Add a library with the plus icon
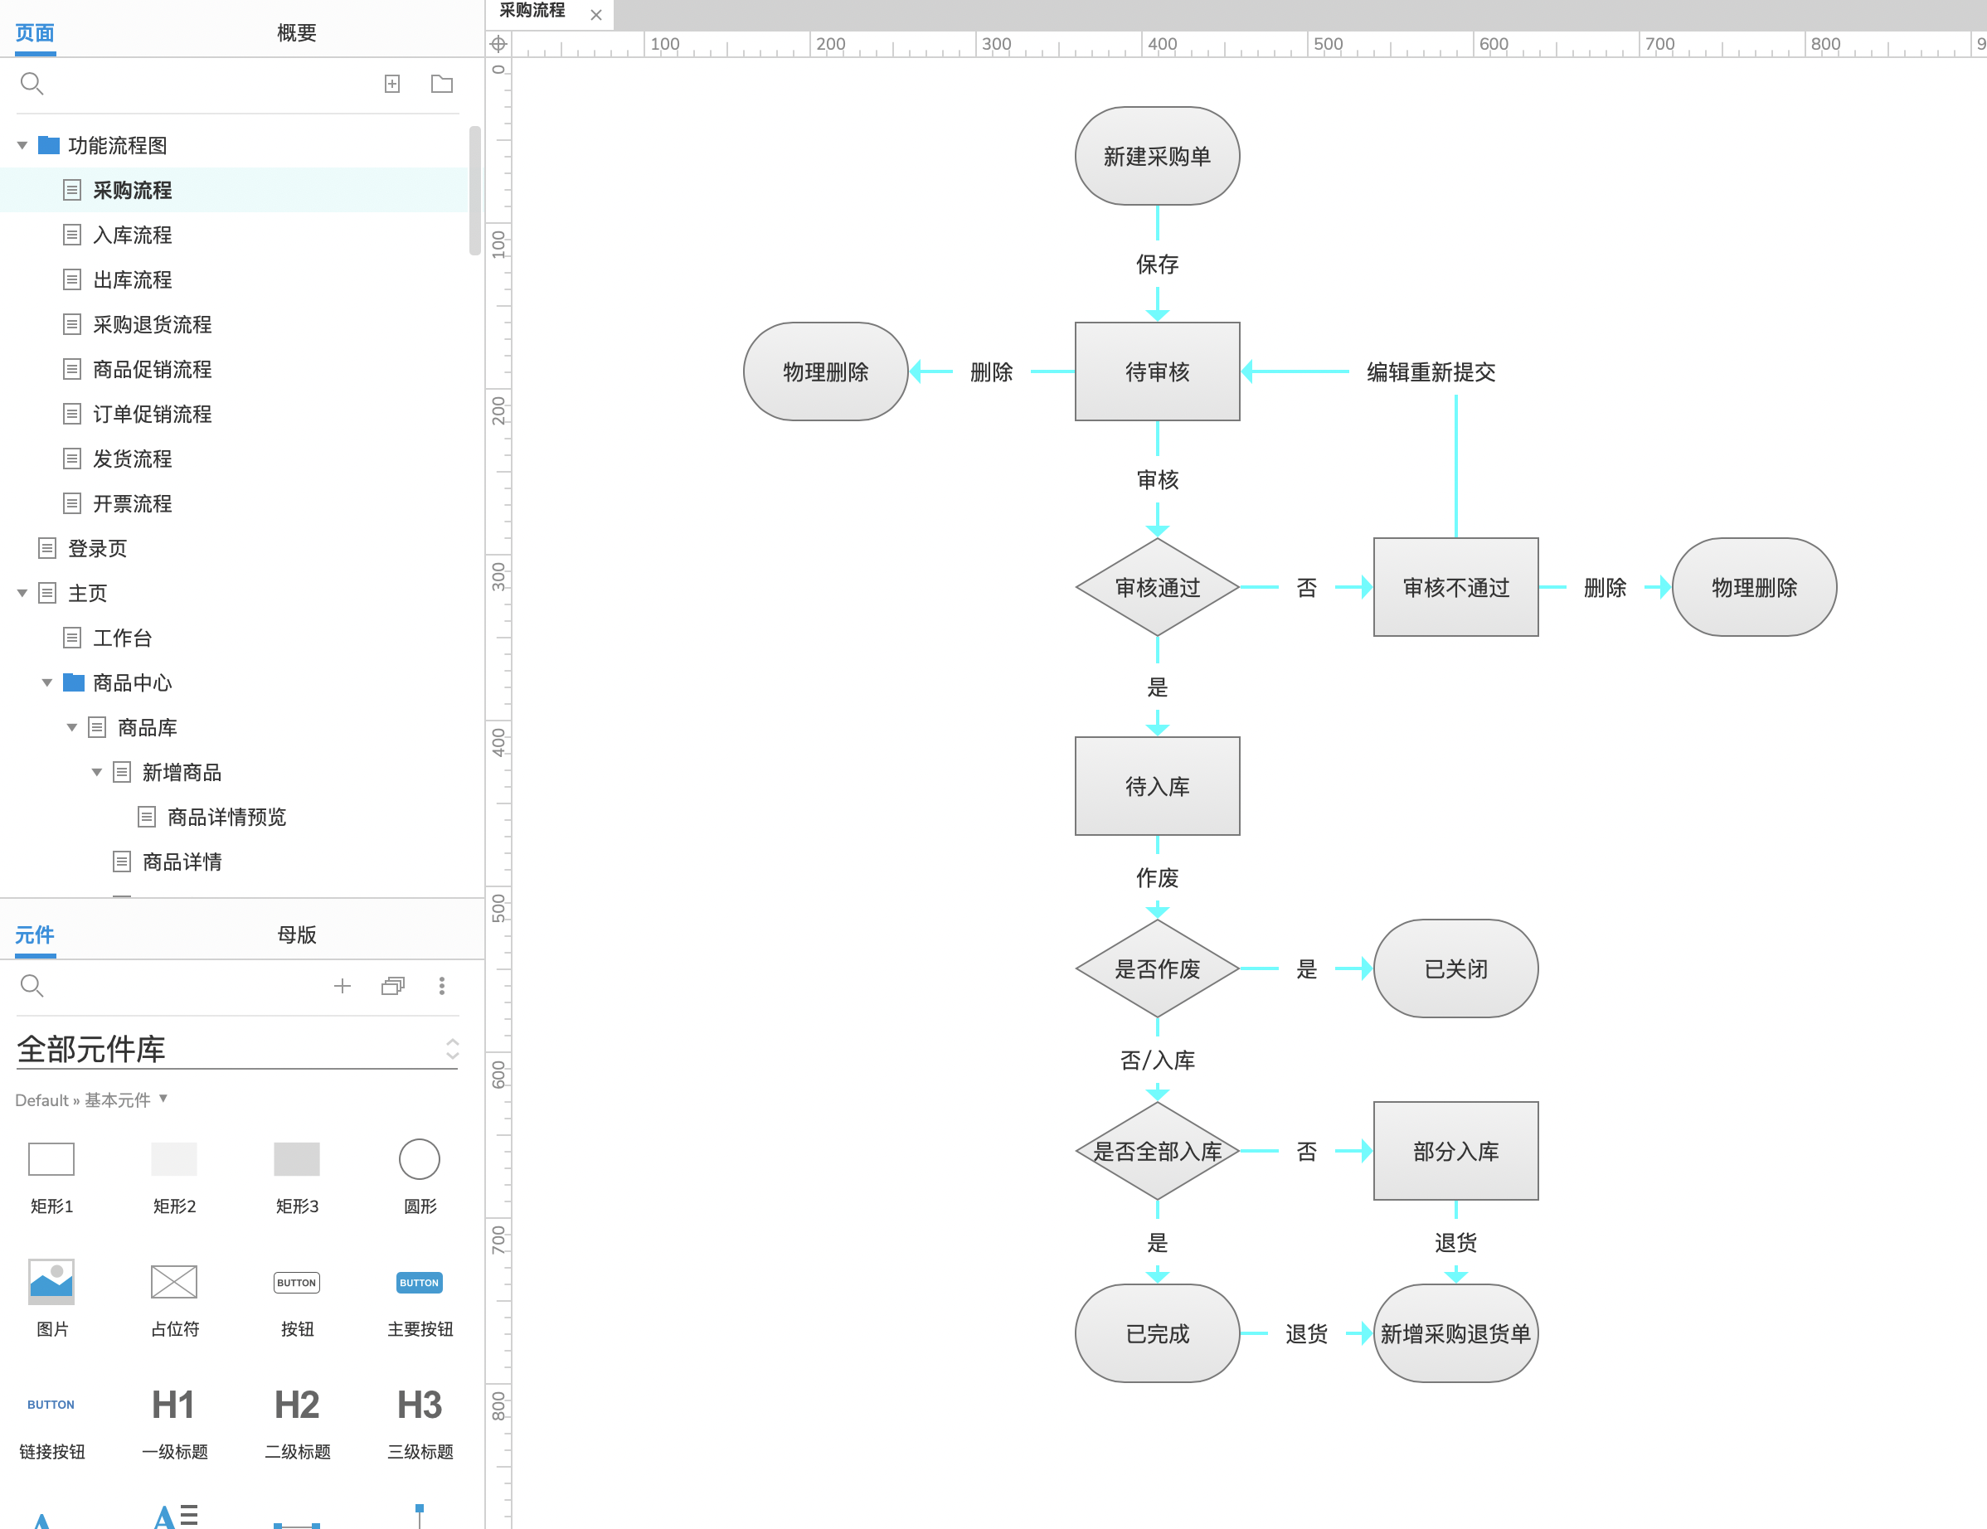 (x=342, y=985)
